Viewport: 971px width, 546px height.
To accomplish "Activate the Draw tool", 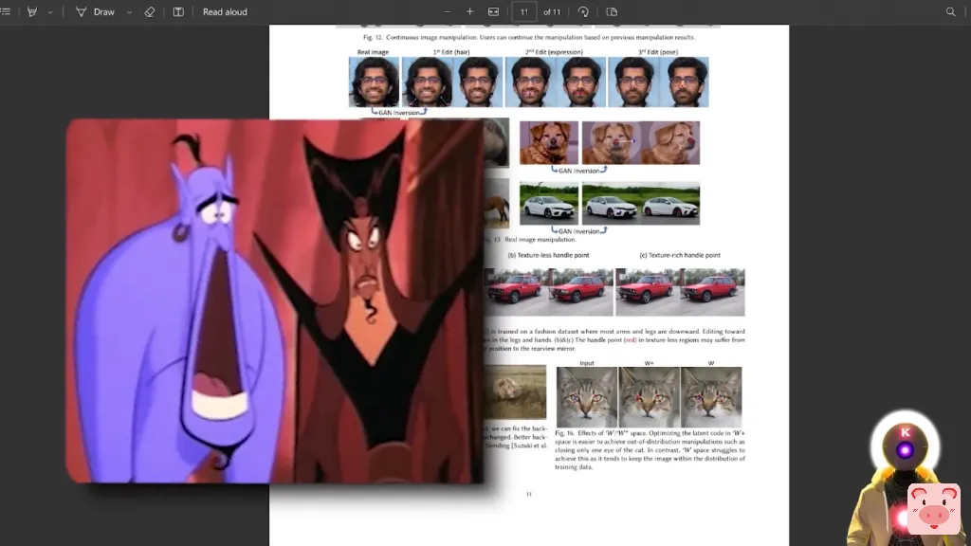I will [x=96, y=11].
